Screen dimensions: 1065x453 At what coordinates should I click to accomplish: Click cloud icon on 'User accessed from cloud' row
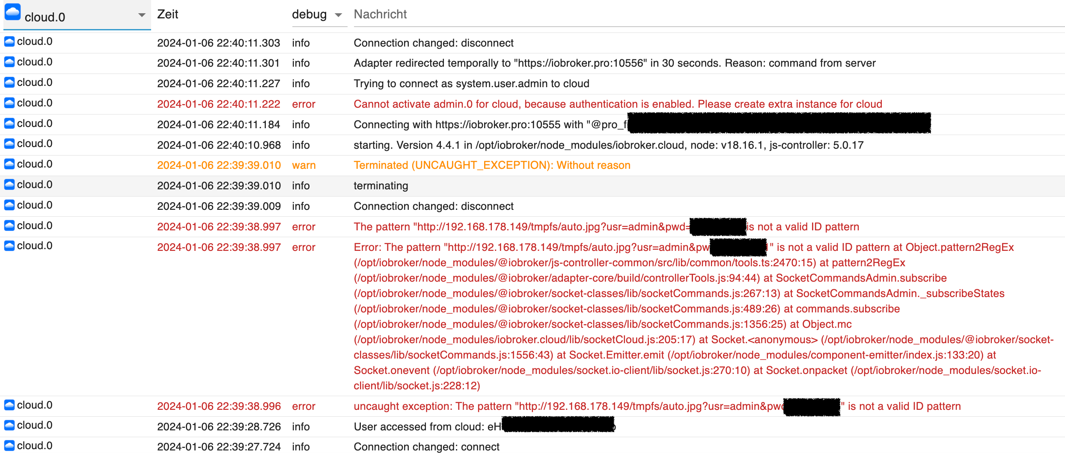point(9,425)
